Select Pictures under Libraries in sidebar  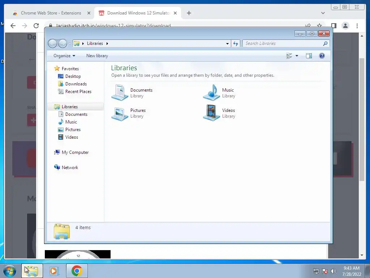point(73,130)
